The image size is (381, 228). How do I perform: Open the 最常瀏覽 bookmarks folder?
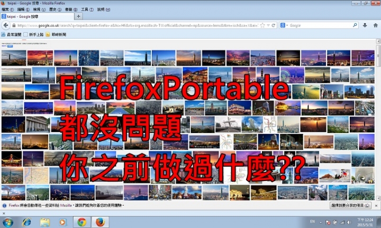click(x=12, y=34)
